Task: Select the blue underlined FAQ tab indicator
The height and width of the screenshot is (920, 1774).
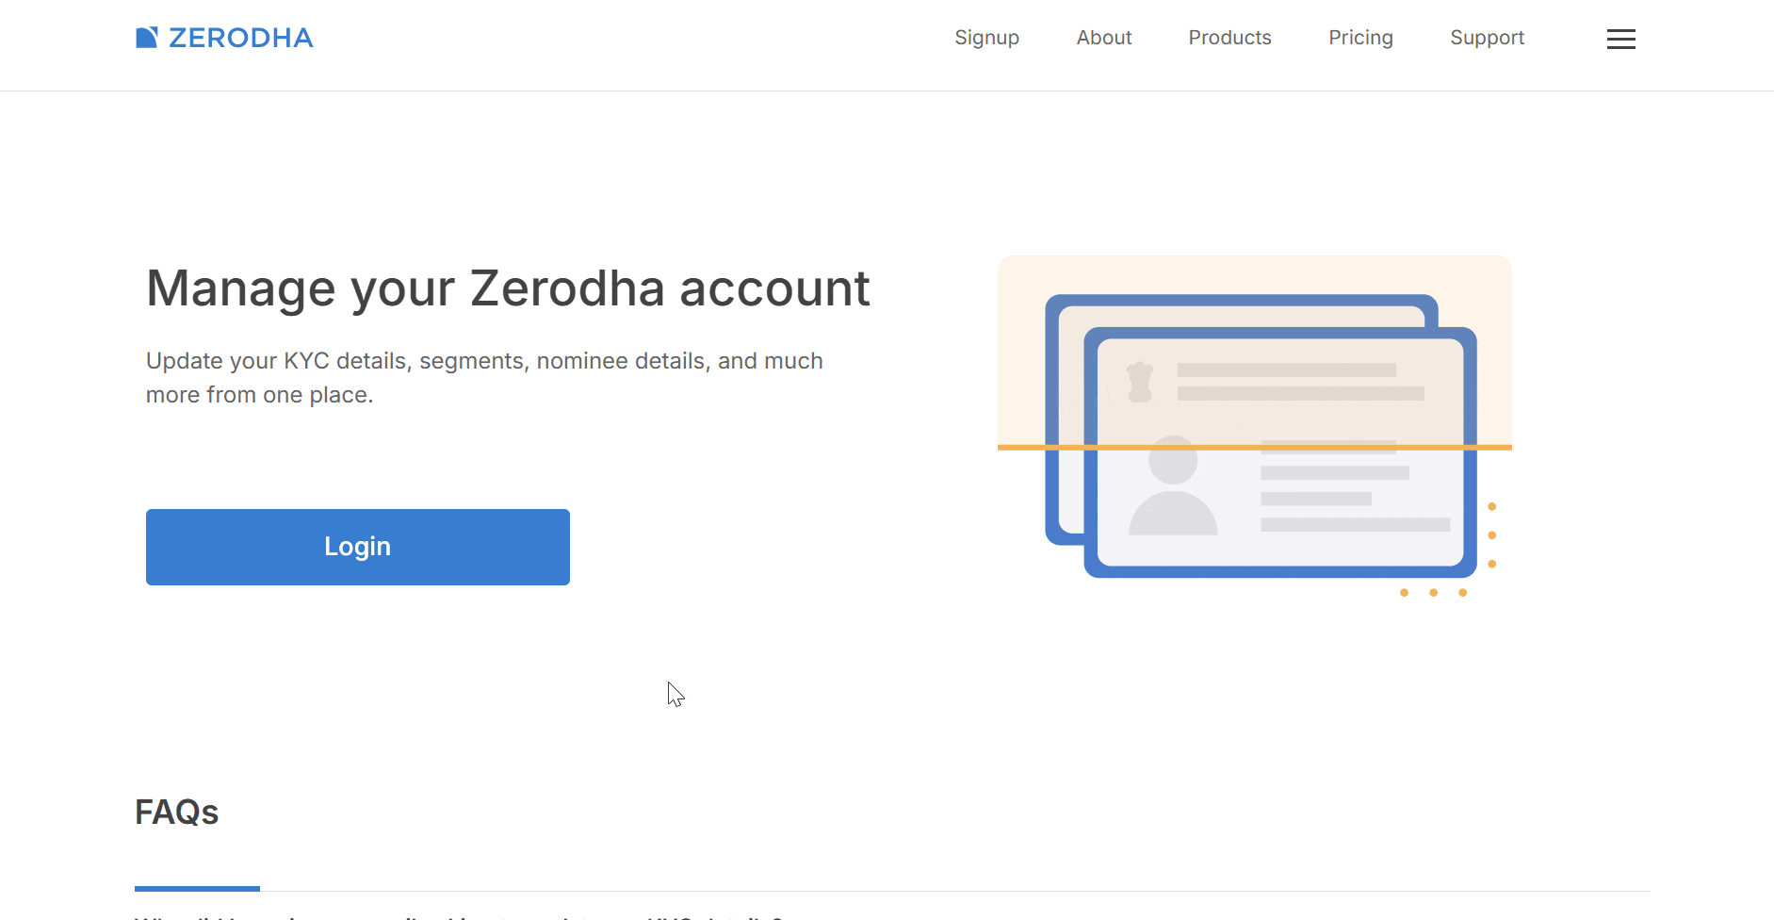Action: point(197,888)
